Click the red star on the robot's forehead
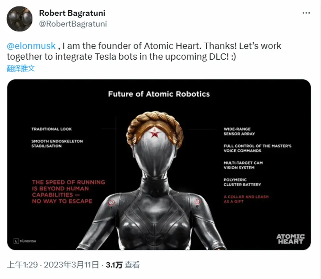The width and height of the screenshot is (321, 279). [x=155, y=132]
